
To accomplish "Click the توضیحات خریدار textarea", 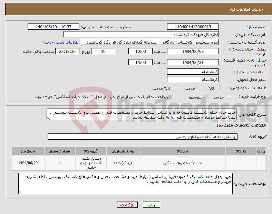I will pos(125,184).
